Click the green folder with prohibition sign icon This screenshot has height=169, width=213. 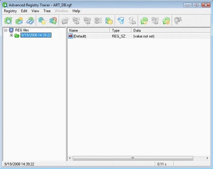tap(166, 21)
